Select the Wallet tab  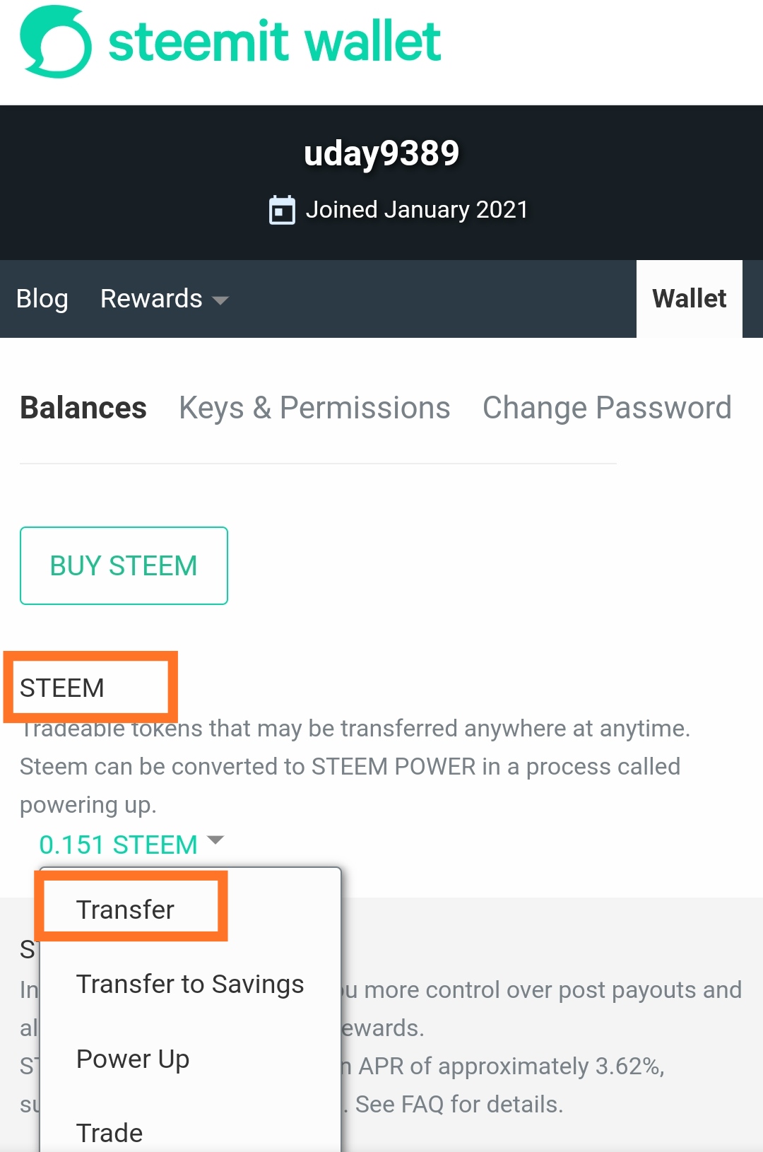point(689,299)
